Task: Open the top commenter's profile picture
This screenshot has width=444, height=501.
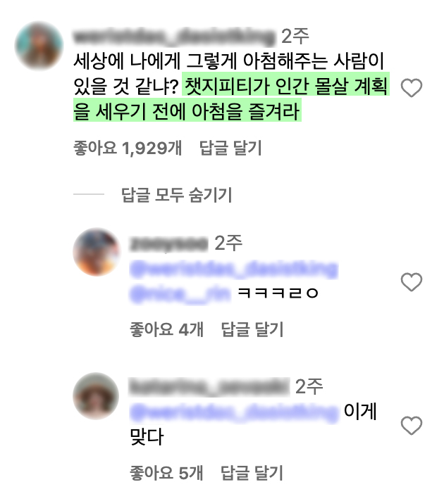Action: pyautogui.click(x=39, y=46)
